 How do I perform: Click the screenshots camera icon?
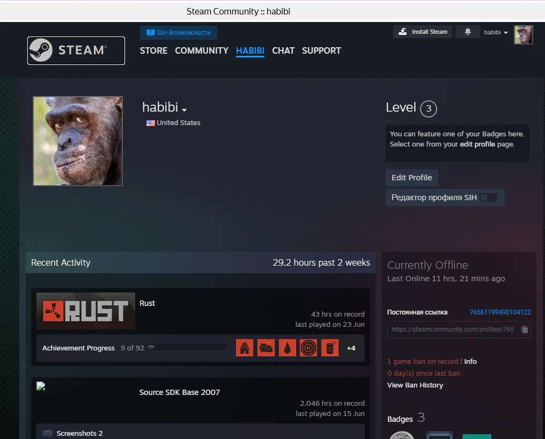coord(48,433)
